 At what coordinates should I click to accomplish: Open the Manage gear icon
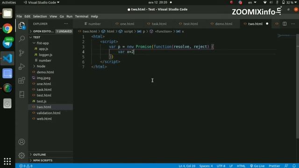click(x=22, y=155)
